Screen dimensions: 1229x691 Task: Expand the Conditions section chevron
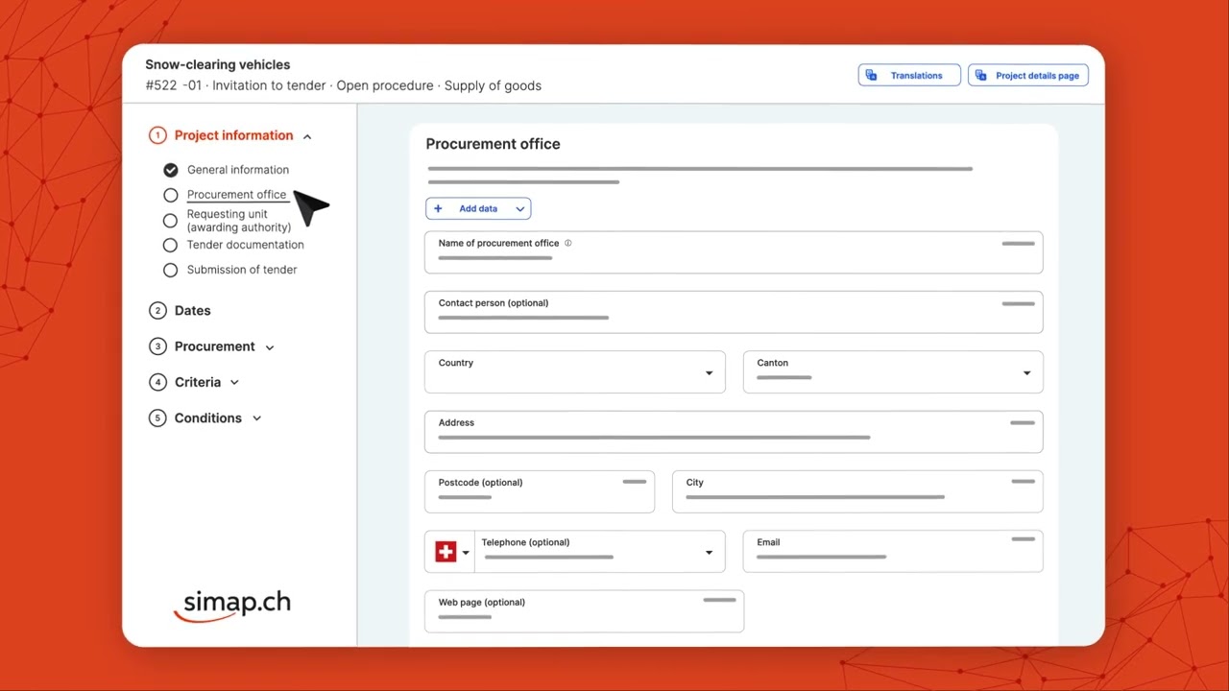[256, 418]
